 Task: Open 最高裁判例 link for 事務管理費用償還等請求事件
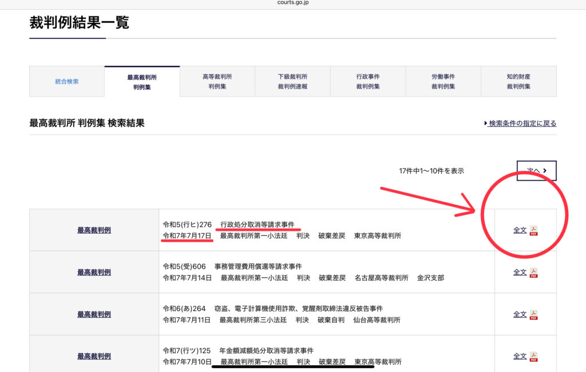point(94,273)
